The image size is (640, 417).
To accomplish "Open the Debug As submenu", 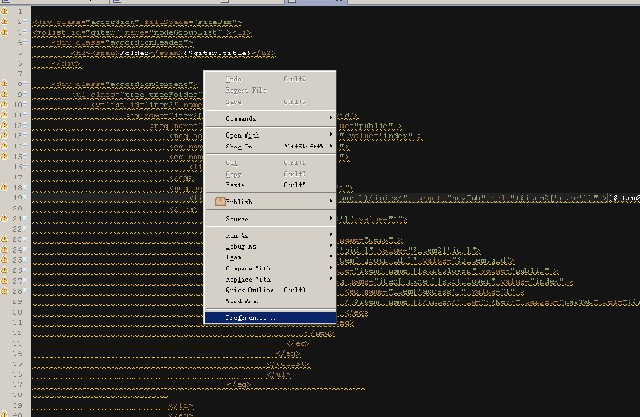I will [x=271, y=246].
